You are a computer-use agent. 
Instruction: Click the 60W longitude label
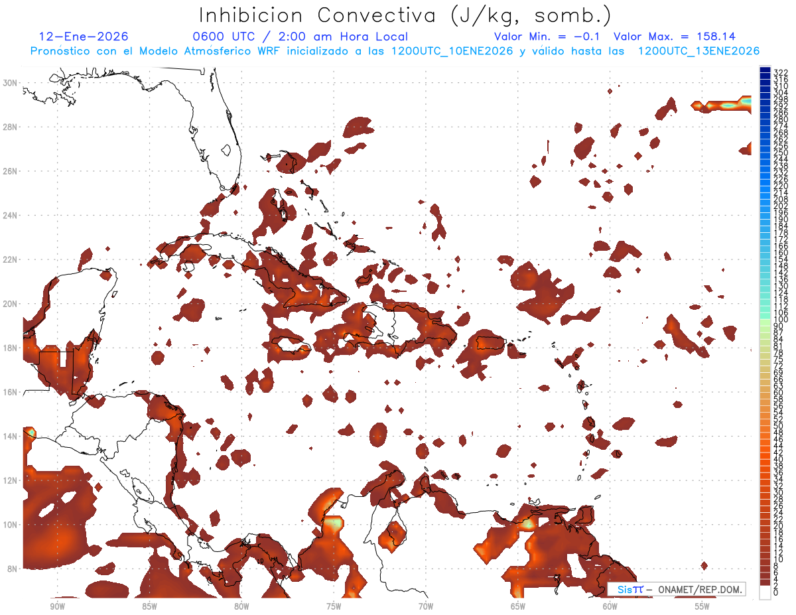[x=610, y=606]
